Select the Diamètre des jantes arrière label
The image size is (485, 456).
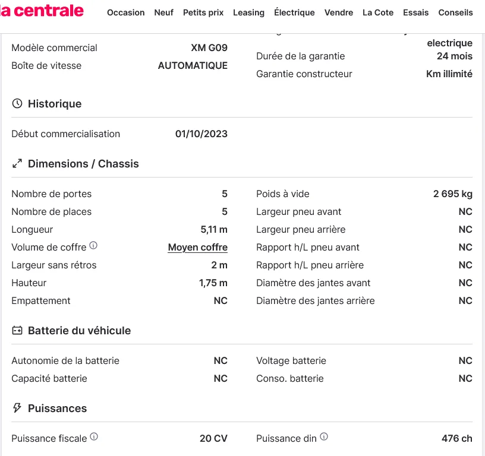(316, 301)
